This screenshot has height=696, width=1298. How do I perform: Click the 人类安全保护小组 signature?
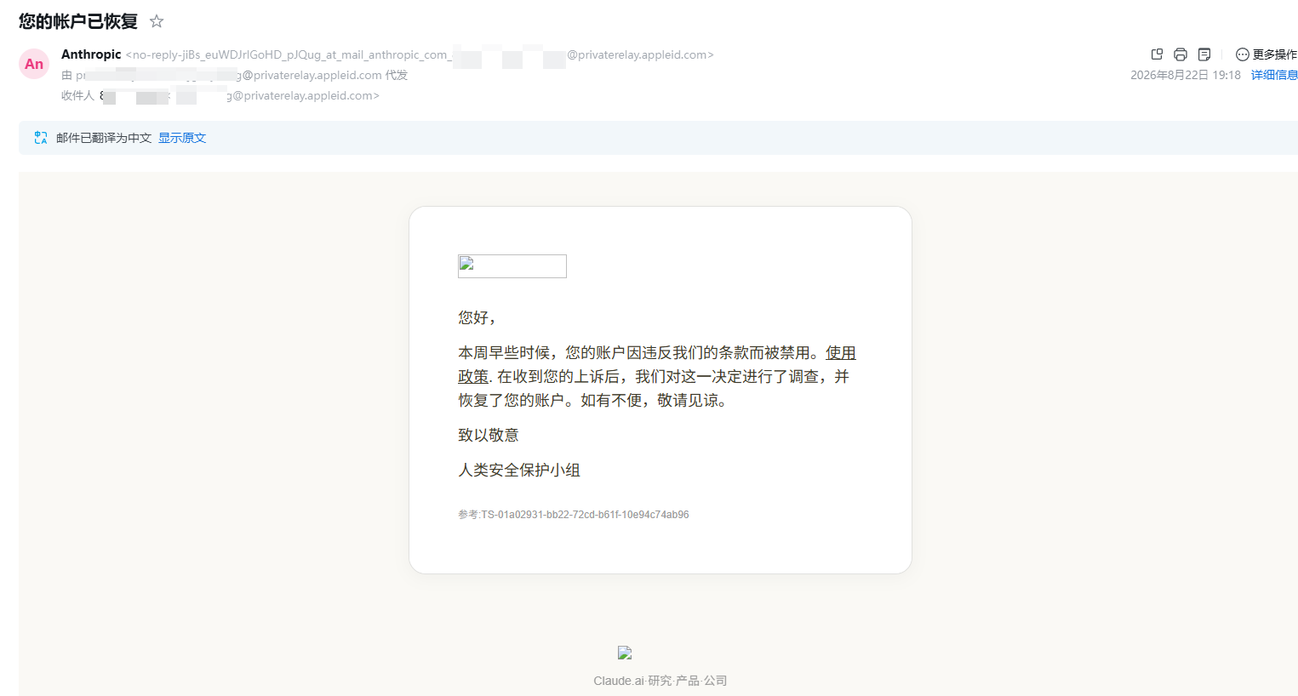(x=519, y=470)
